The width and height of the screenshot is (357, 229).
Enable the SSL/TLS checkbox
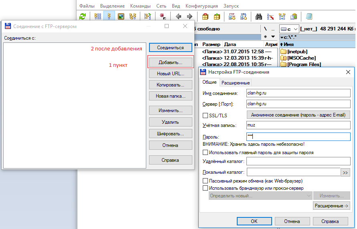(x=206, y=116)
